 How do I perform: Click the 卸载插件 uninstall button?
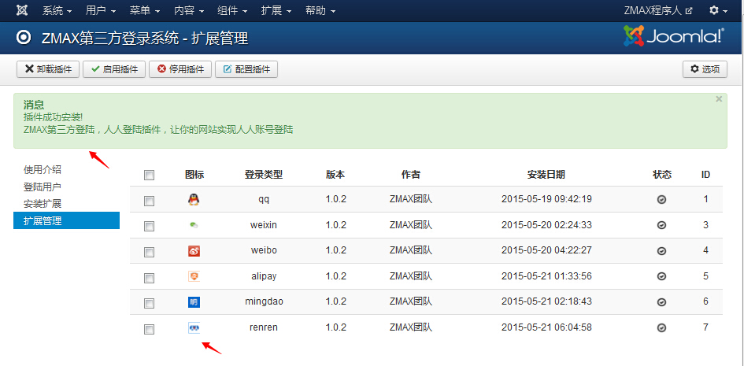[48, 69]
